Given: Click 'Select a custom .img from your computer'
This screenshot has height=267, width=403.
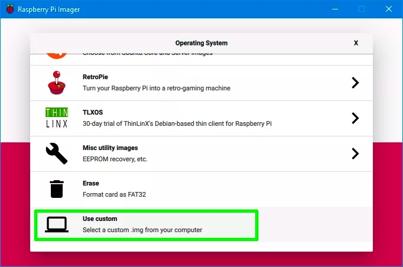Looking at the screenshot, I should 142,230.
